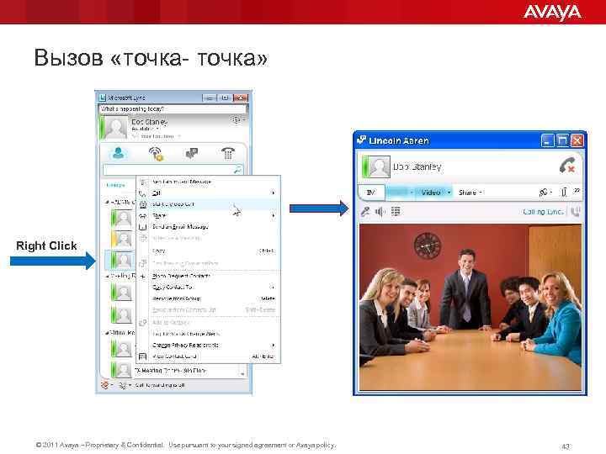606x454 pixels.
Task: Open the Call submenu in context menu
Action: coord(209,193)
